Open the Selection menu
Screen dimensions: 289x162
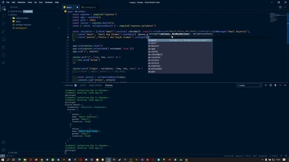21,2
